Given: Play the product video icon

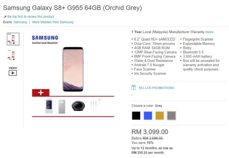Looking at the screenshot, I should 13,73.
